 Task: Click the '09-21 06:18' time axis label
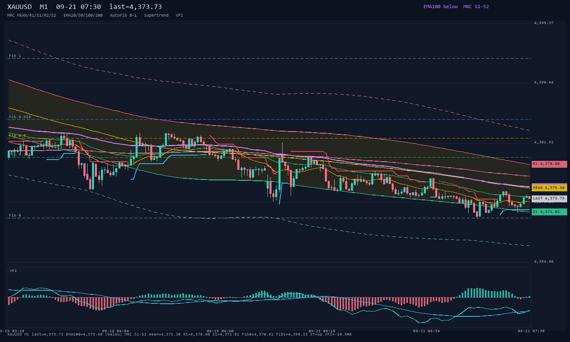pos(322,331)
